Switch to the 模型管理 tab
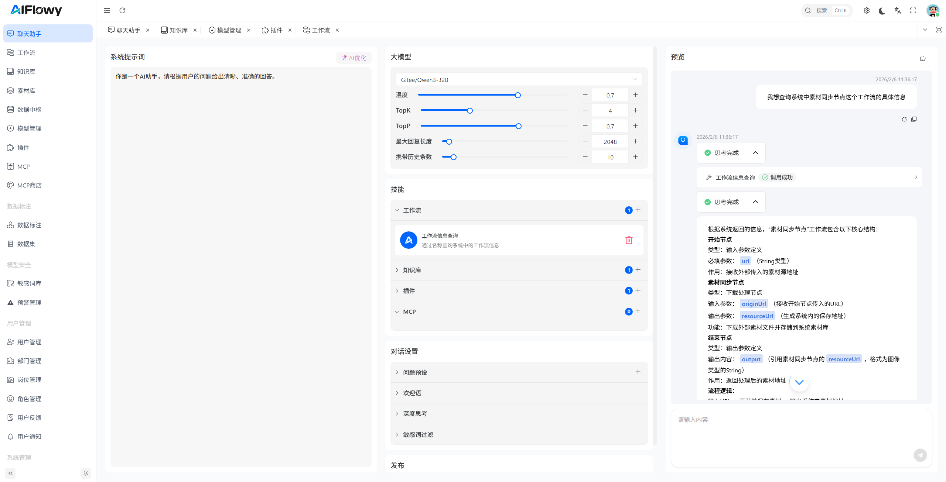946x482 pixels. (x=228, y=30)
